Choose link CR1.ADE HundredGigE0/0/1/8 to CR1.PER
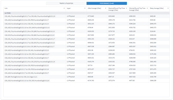 coord(27,65)
